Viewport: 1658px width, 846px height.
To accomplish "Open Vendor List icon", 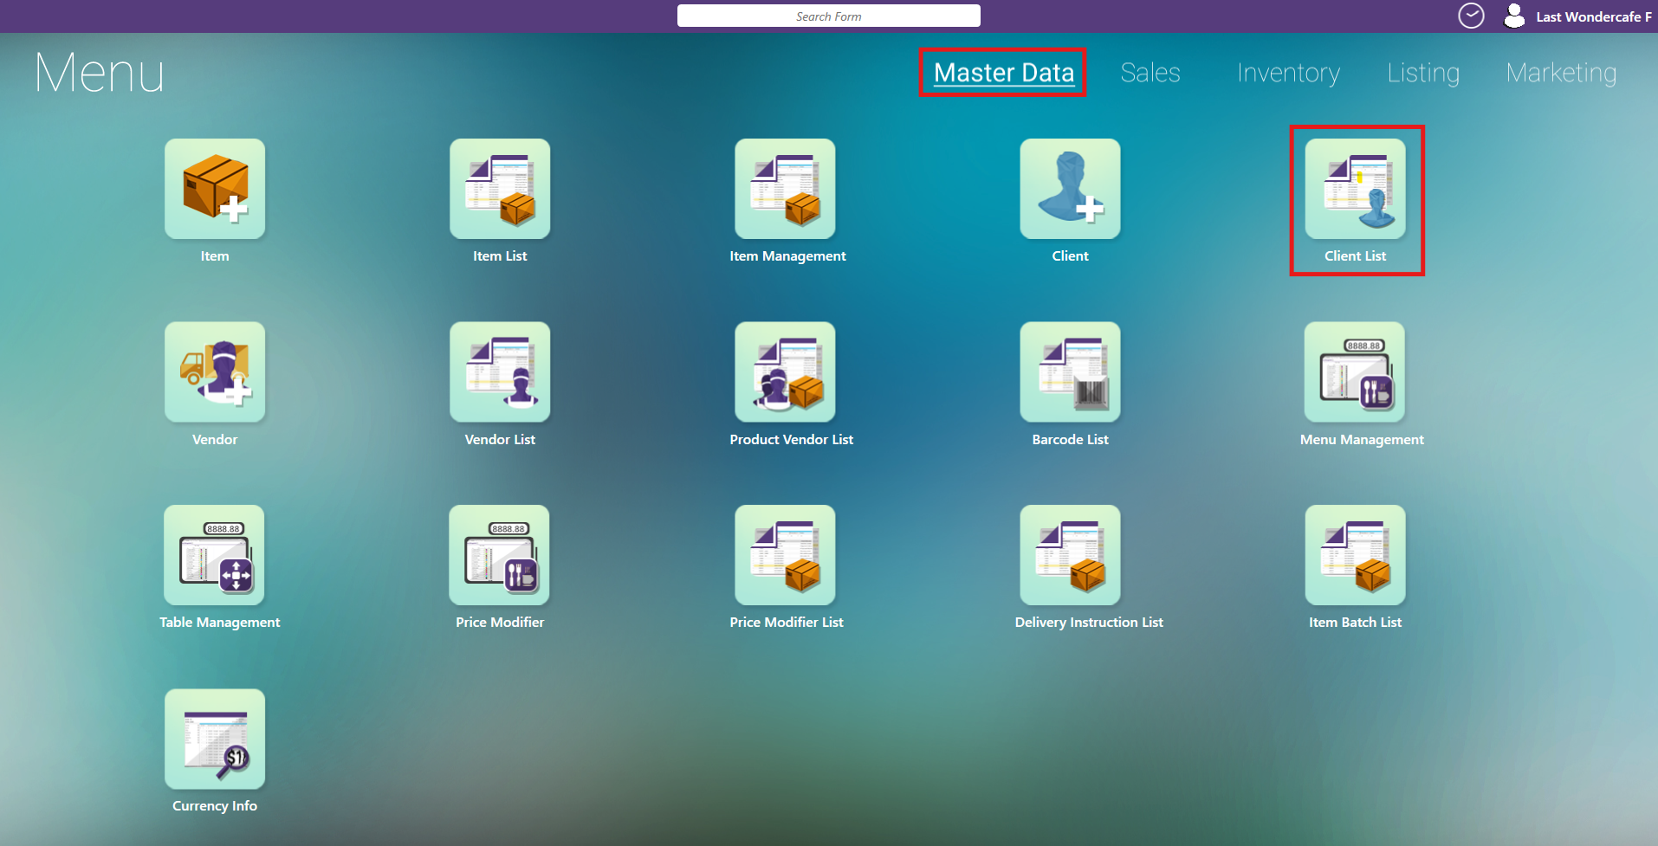I will 500,372.
